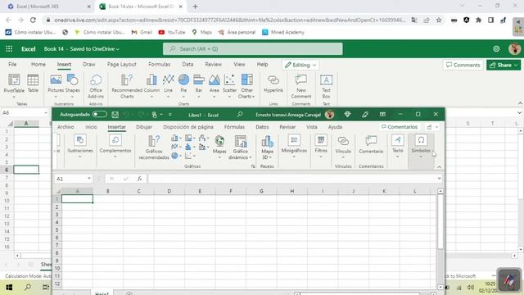Click the Search box in Excel online

click(253, 49)
